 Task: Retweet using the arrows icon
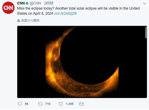(40, 104)
